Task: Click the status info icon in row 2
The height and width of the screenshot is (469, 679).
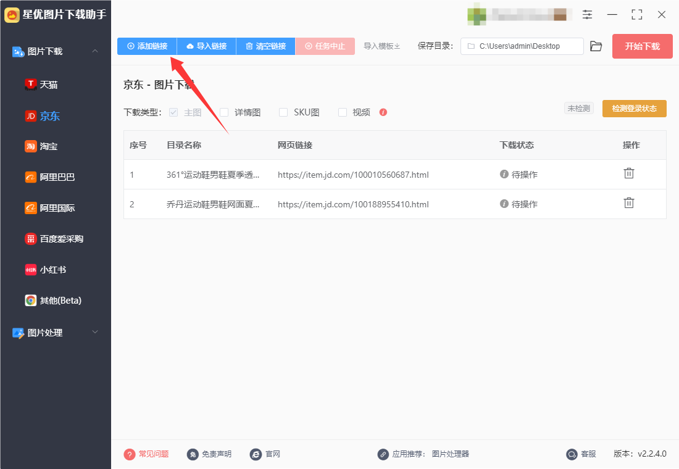Action: (x=504, y=204)
